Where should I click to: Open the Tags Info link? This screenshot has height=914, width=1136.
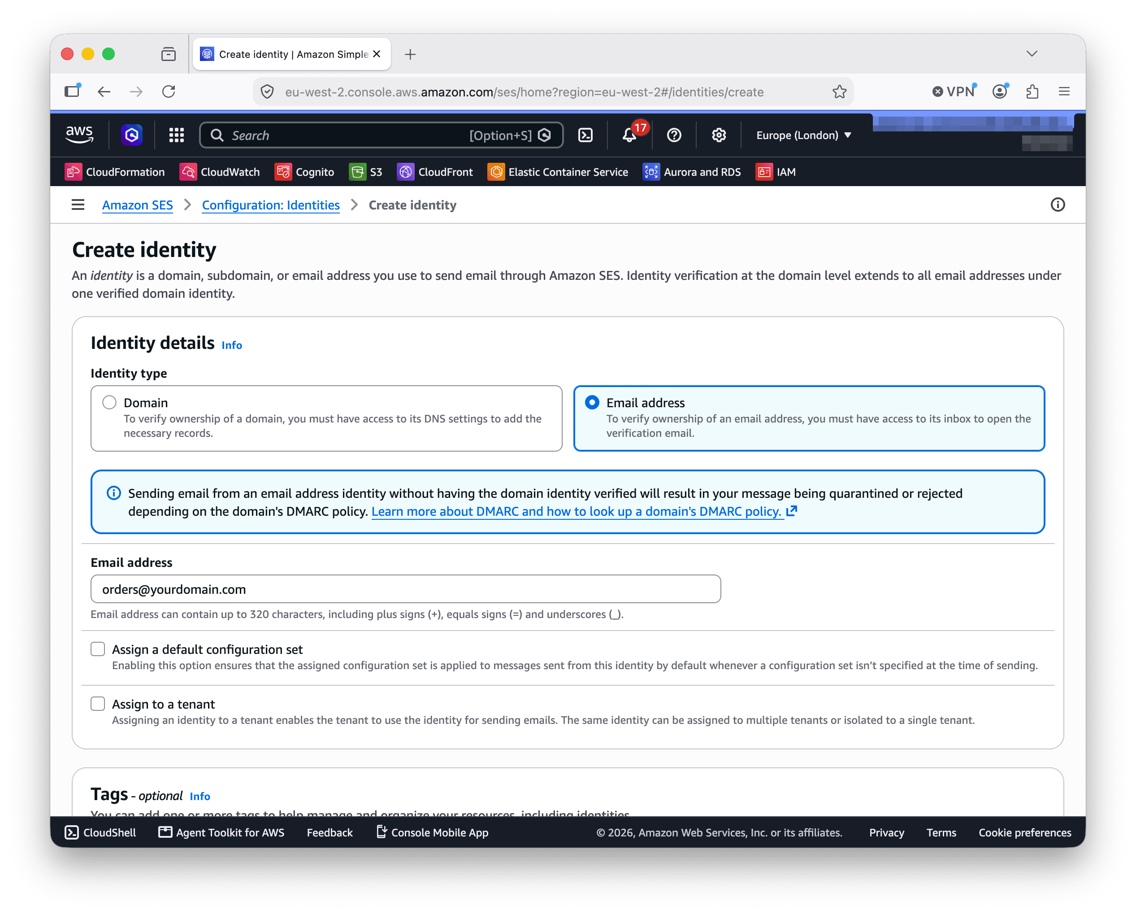coord(199,796)
